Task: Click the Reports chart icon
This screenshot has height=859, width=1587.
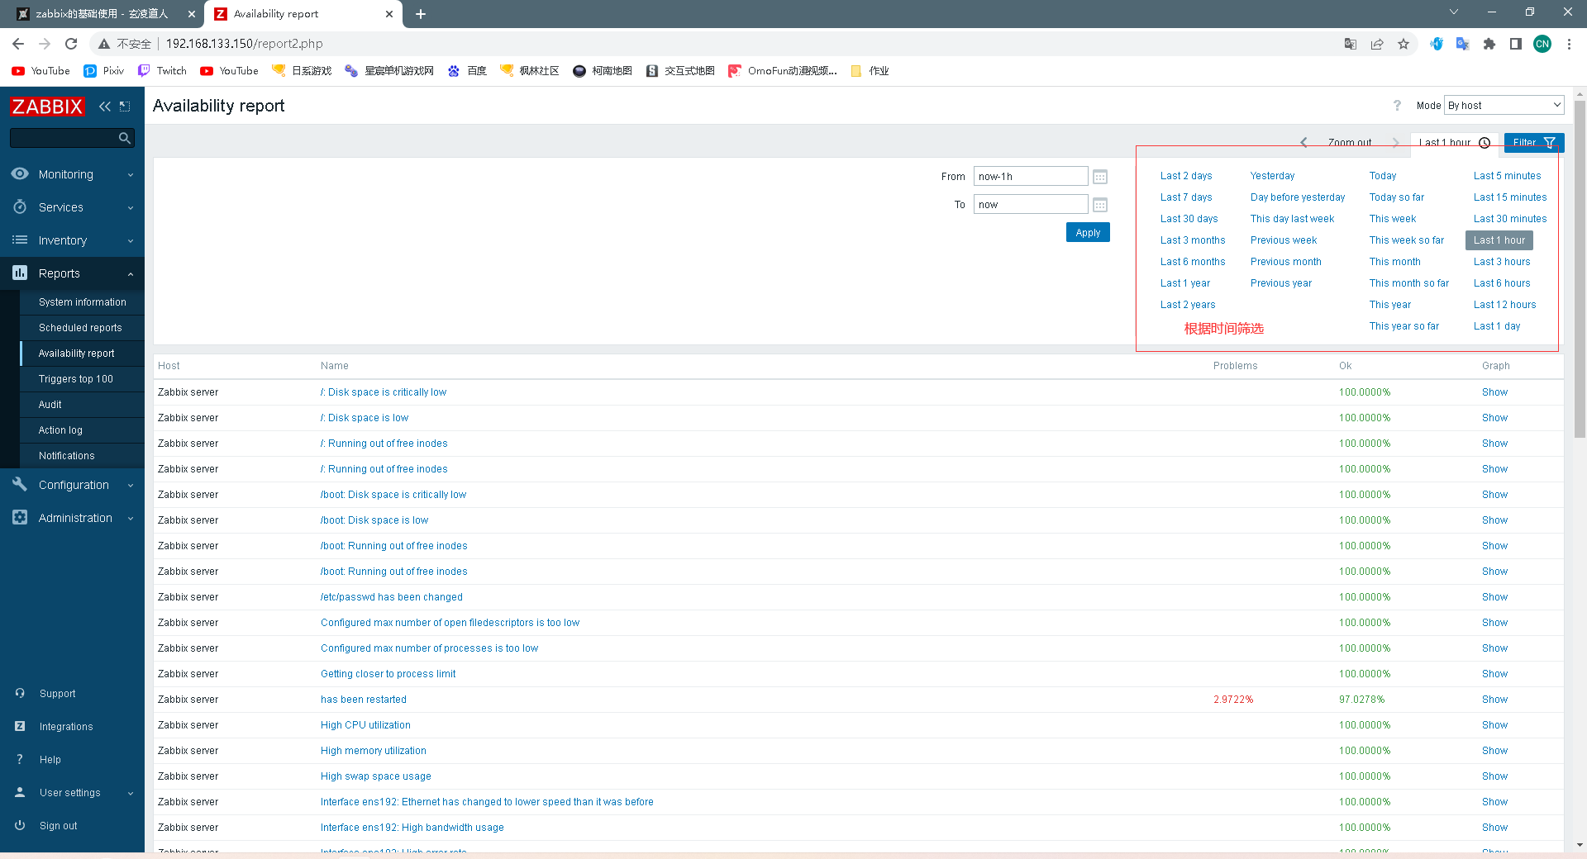Action: (20, 272)
